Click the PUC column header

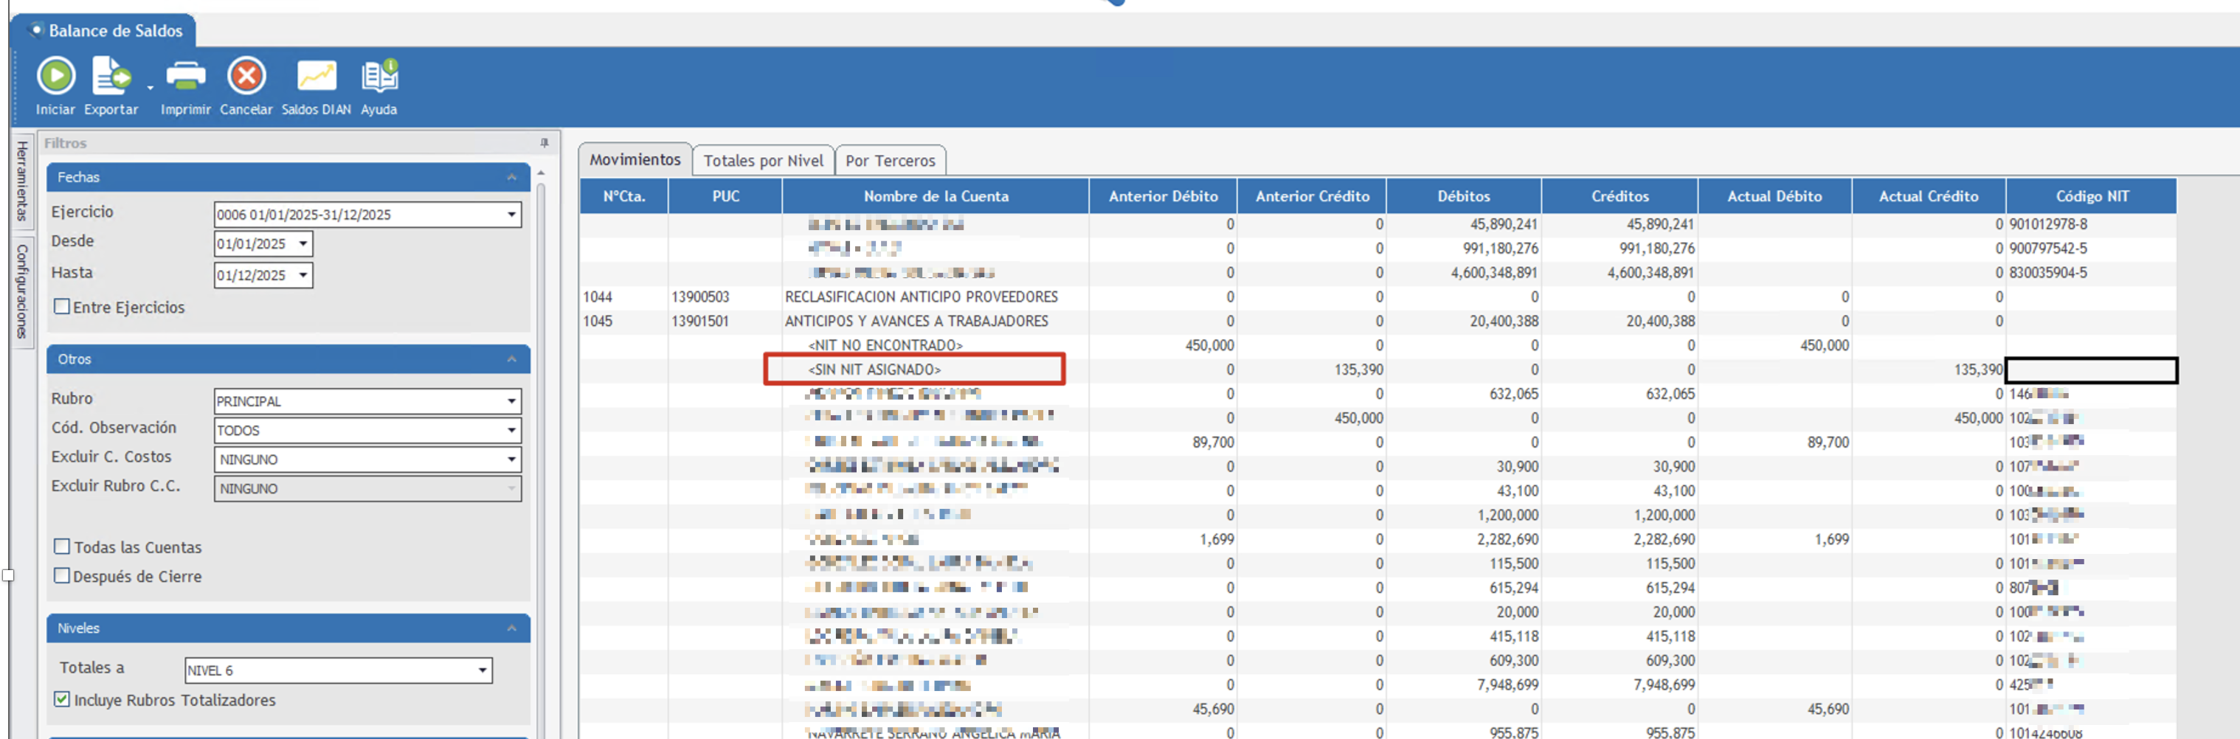[725, 196]
